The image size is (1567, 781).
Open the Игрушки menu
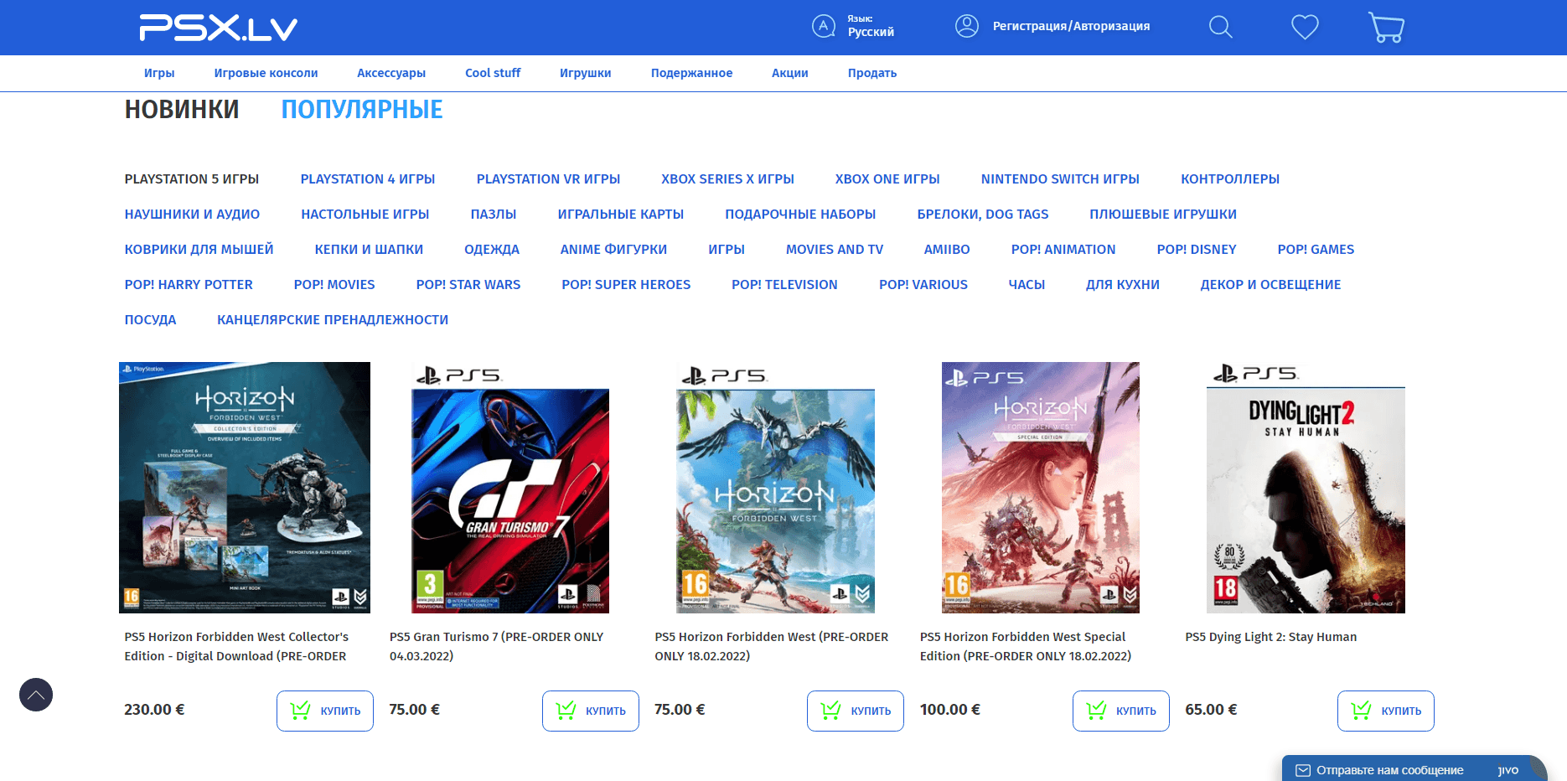(x=586, y=73)
